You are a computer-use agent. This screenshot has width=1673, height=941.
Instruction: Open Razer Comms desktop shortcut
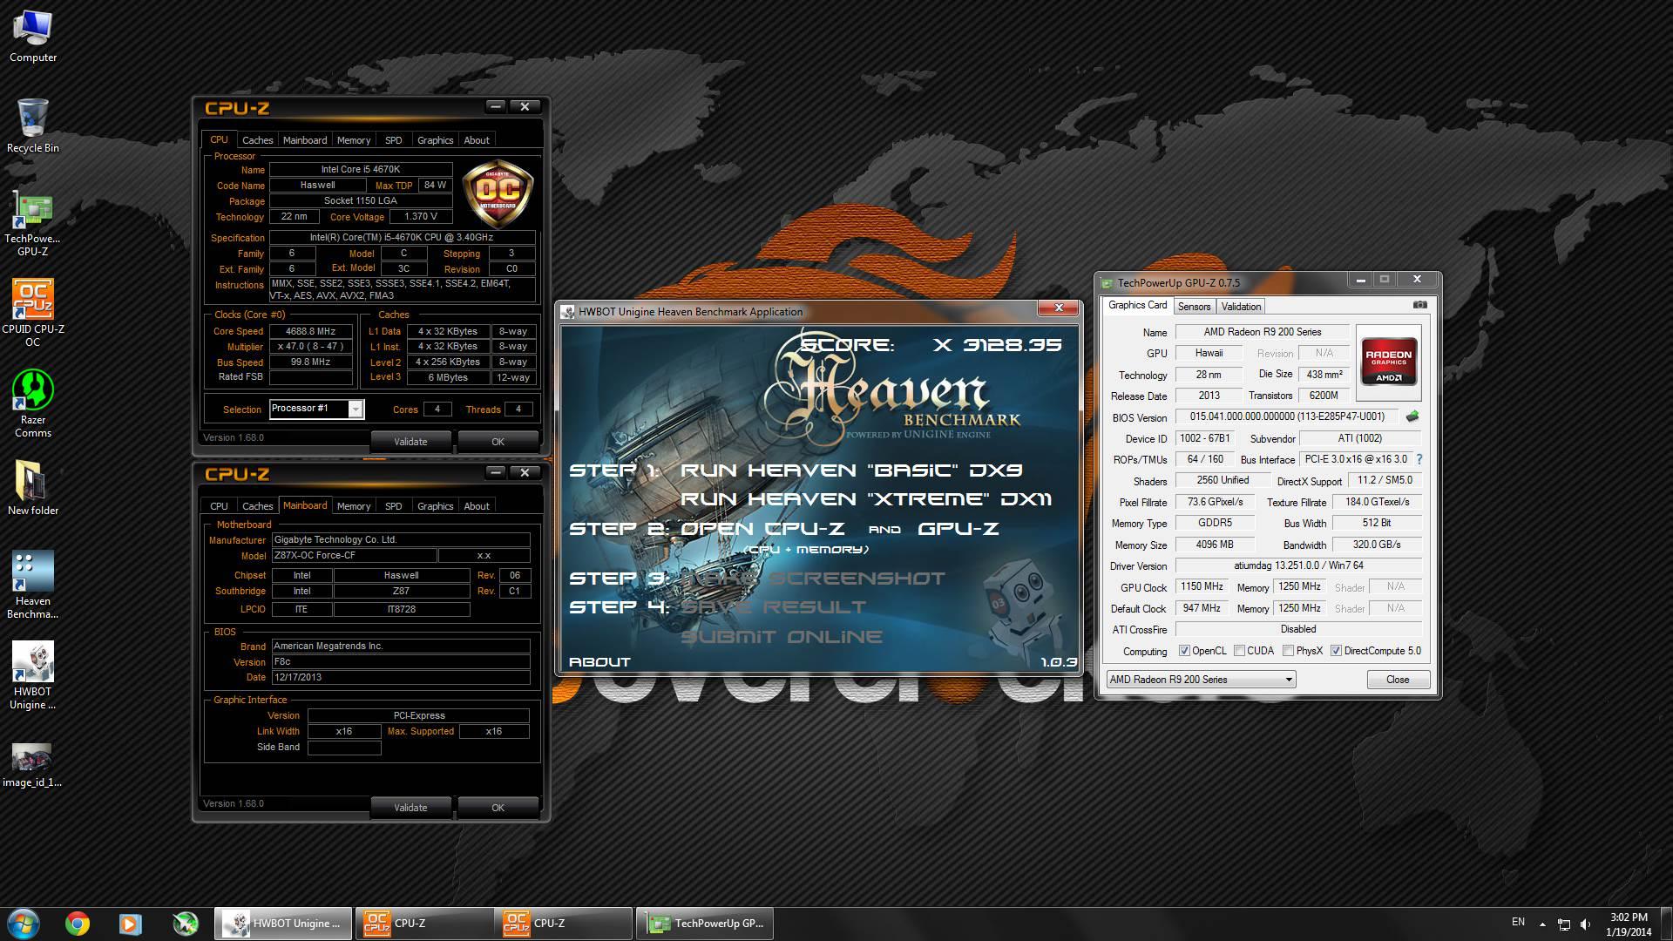click(33, 404)
